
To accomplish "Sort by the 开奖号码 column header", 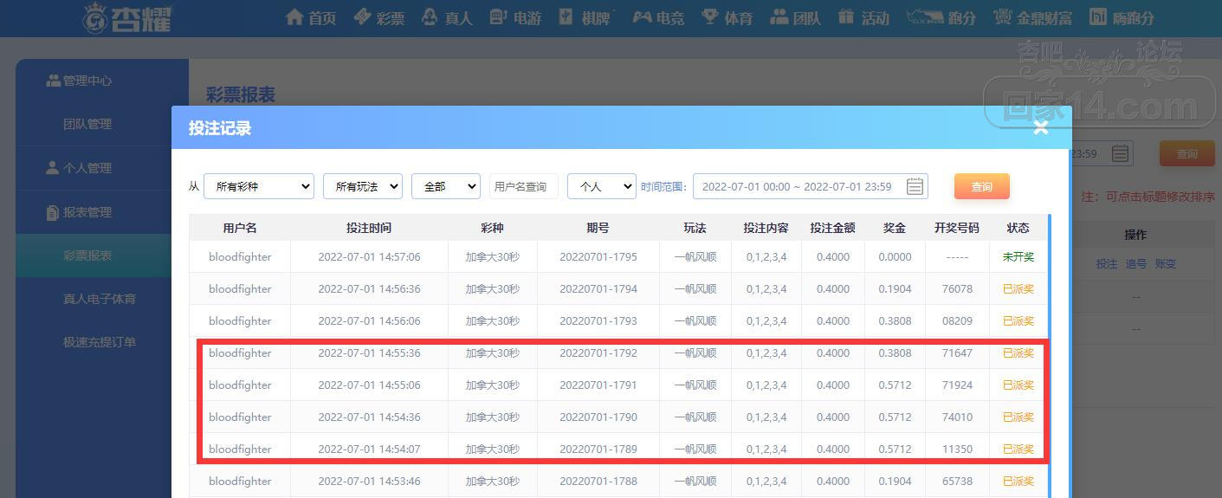I will (957, 228).
